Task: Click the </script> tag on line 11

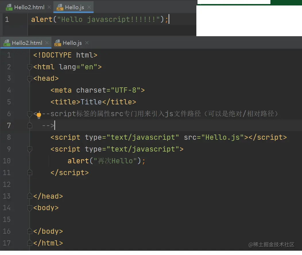Action: point(69,173)
